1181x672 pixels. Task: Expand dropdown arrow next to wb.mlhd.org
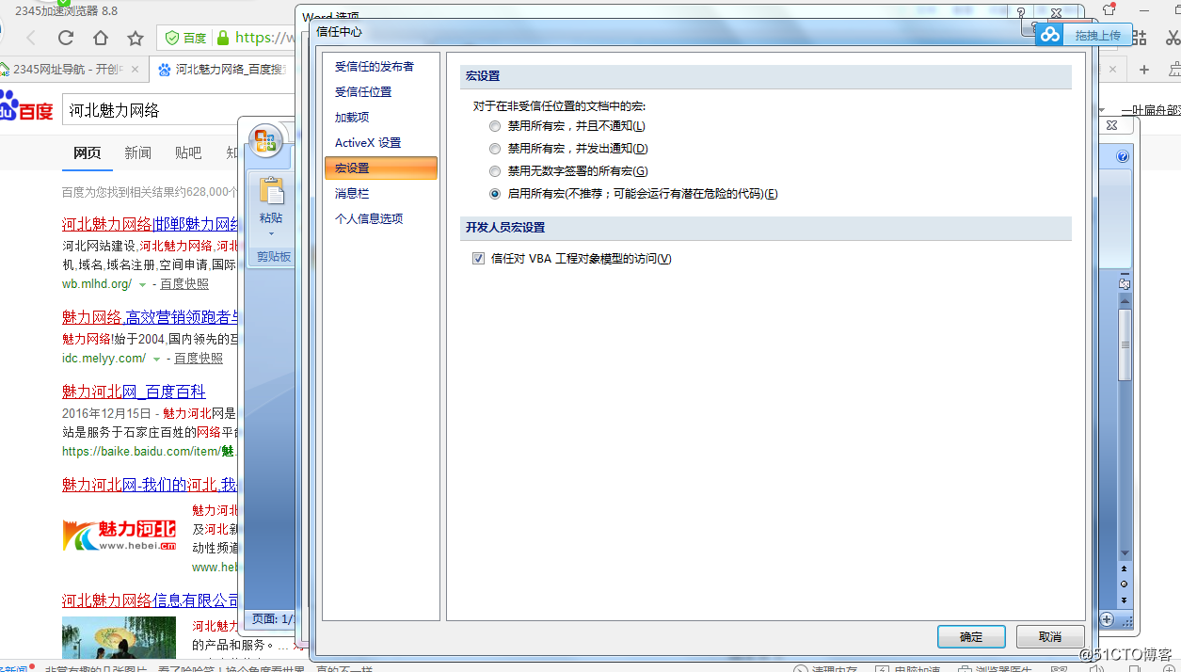[142, 284]
